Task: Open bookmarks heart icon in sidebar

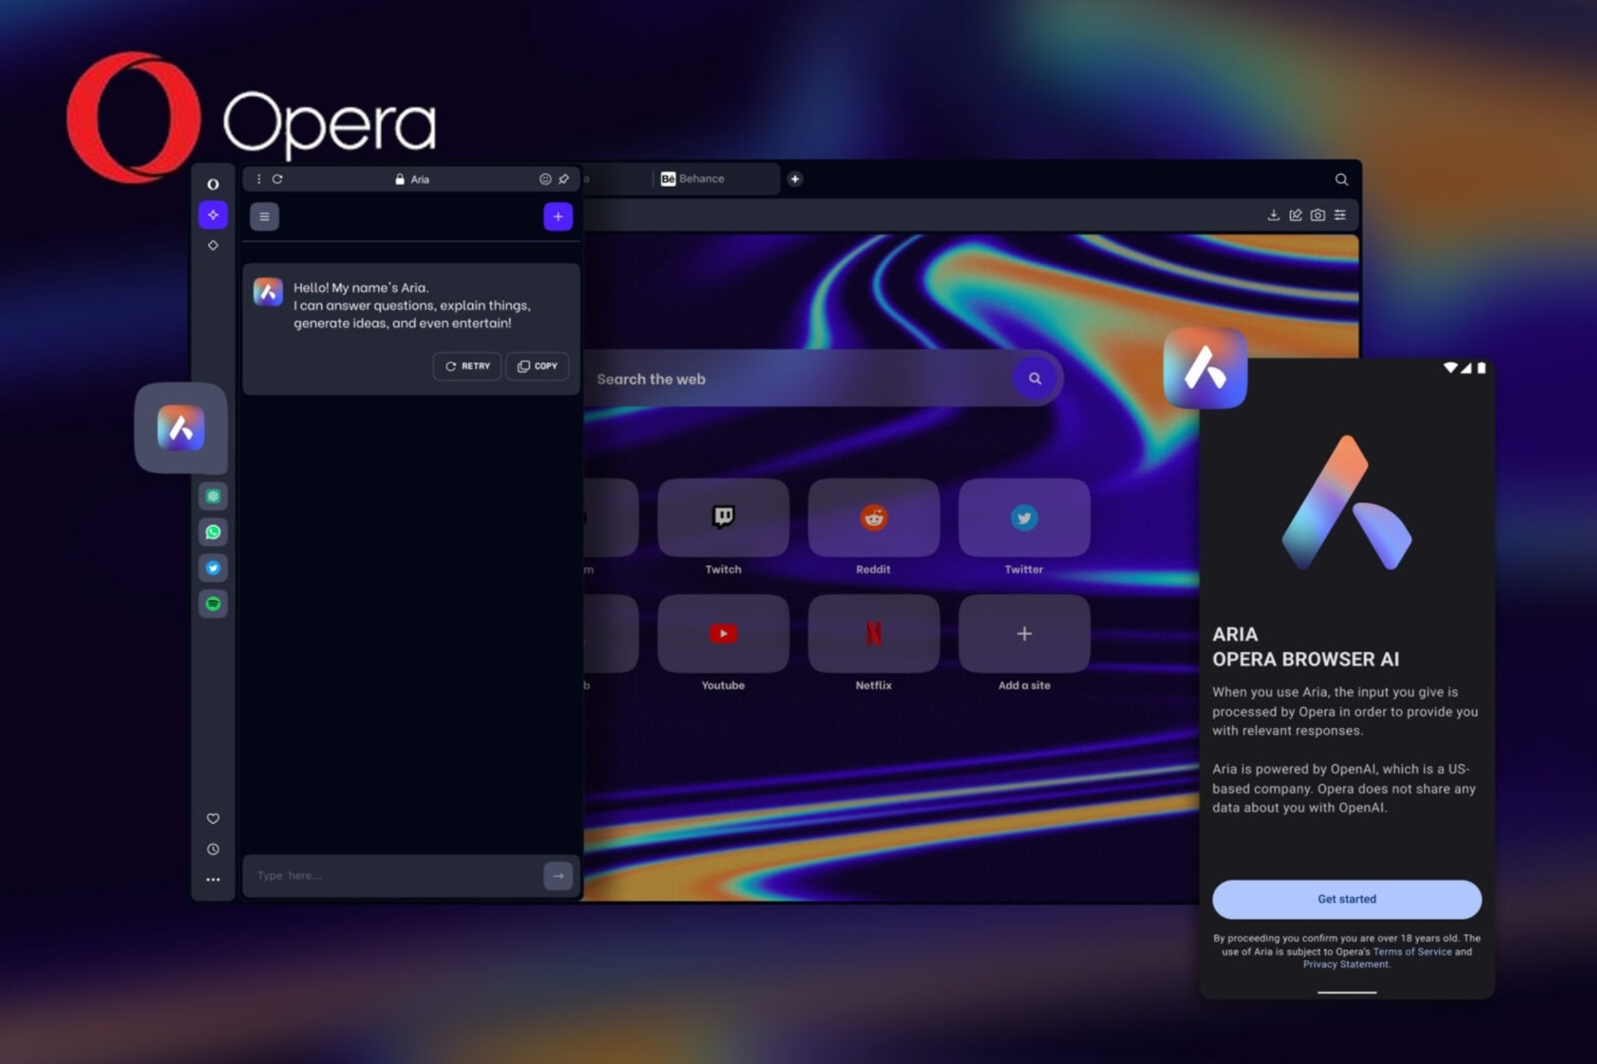Action: [212, 819]
